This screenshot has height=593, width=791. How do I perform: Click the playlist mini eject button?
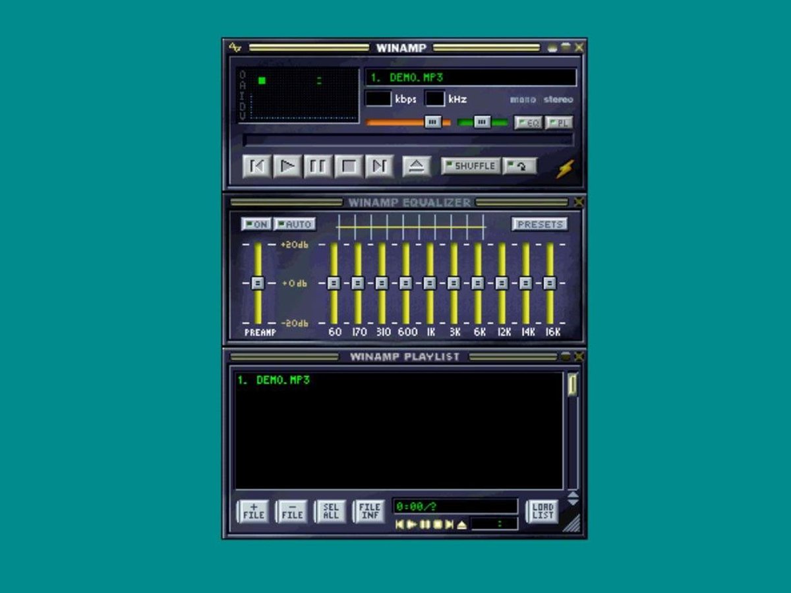point(461,524)
